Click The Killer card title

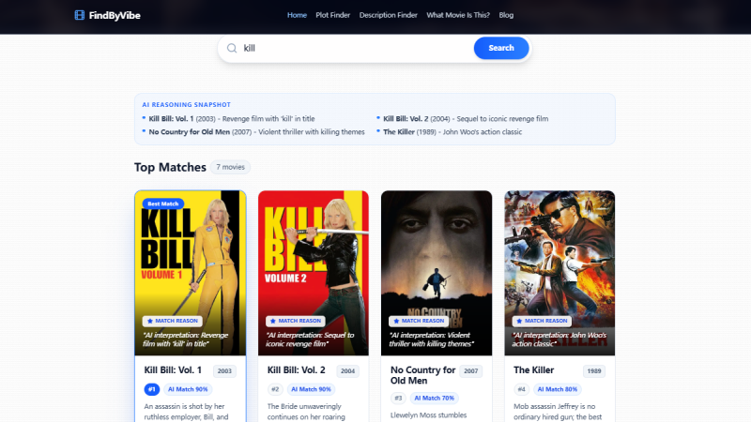click(533, 370)
